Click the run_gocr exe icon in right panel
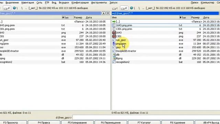Screen dimensions: 220x124 (x=114, y=40)
